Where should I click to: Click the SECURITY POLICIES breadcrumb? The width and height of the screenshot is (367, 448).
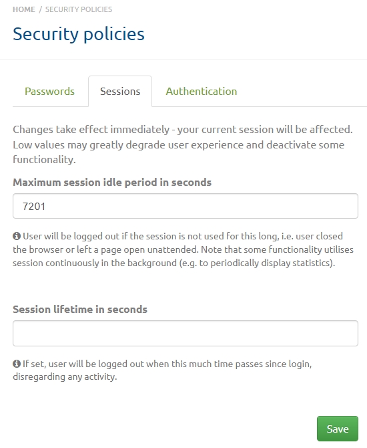[x=79, y=9]
